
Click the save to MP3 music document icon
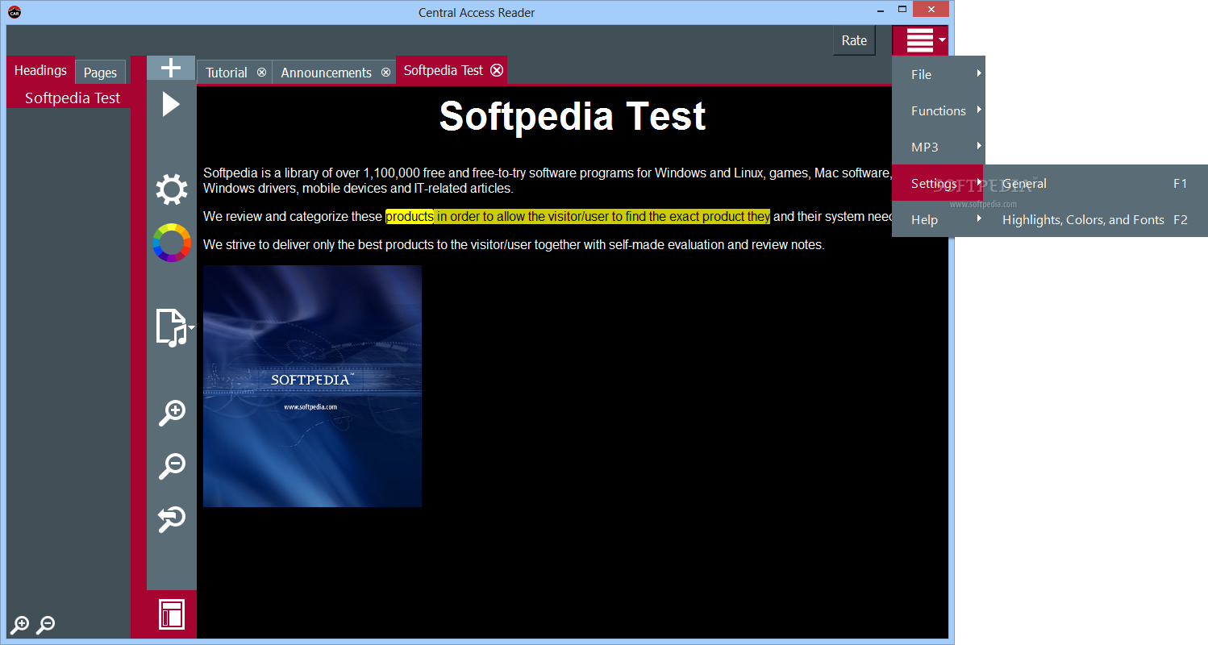click(x=173, y=327)
